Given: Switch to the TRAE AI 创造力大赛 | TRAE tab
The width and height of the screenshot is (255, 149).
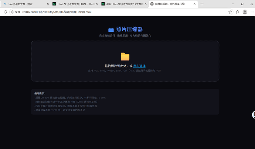Looking at the screenshot, I should pos(75,4).
